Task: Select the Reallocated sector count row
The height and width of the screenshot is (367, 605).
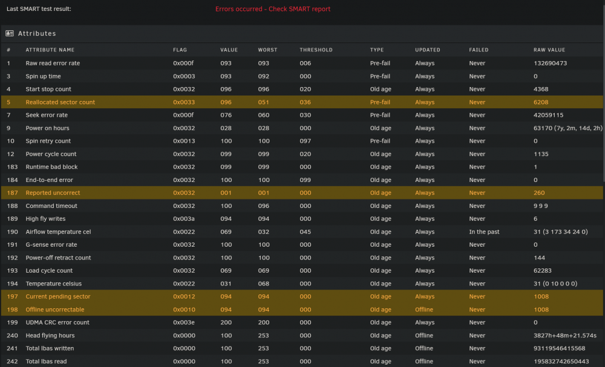Action: point(302,102)
